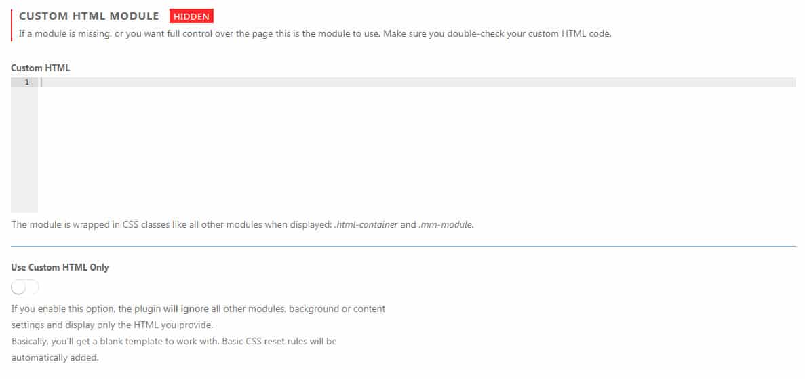Toggle the Use Custom HTML Only switch
805x379 pixels.
pyautogui.click(x=24, y=287)
